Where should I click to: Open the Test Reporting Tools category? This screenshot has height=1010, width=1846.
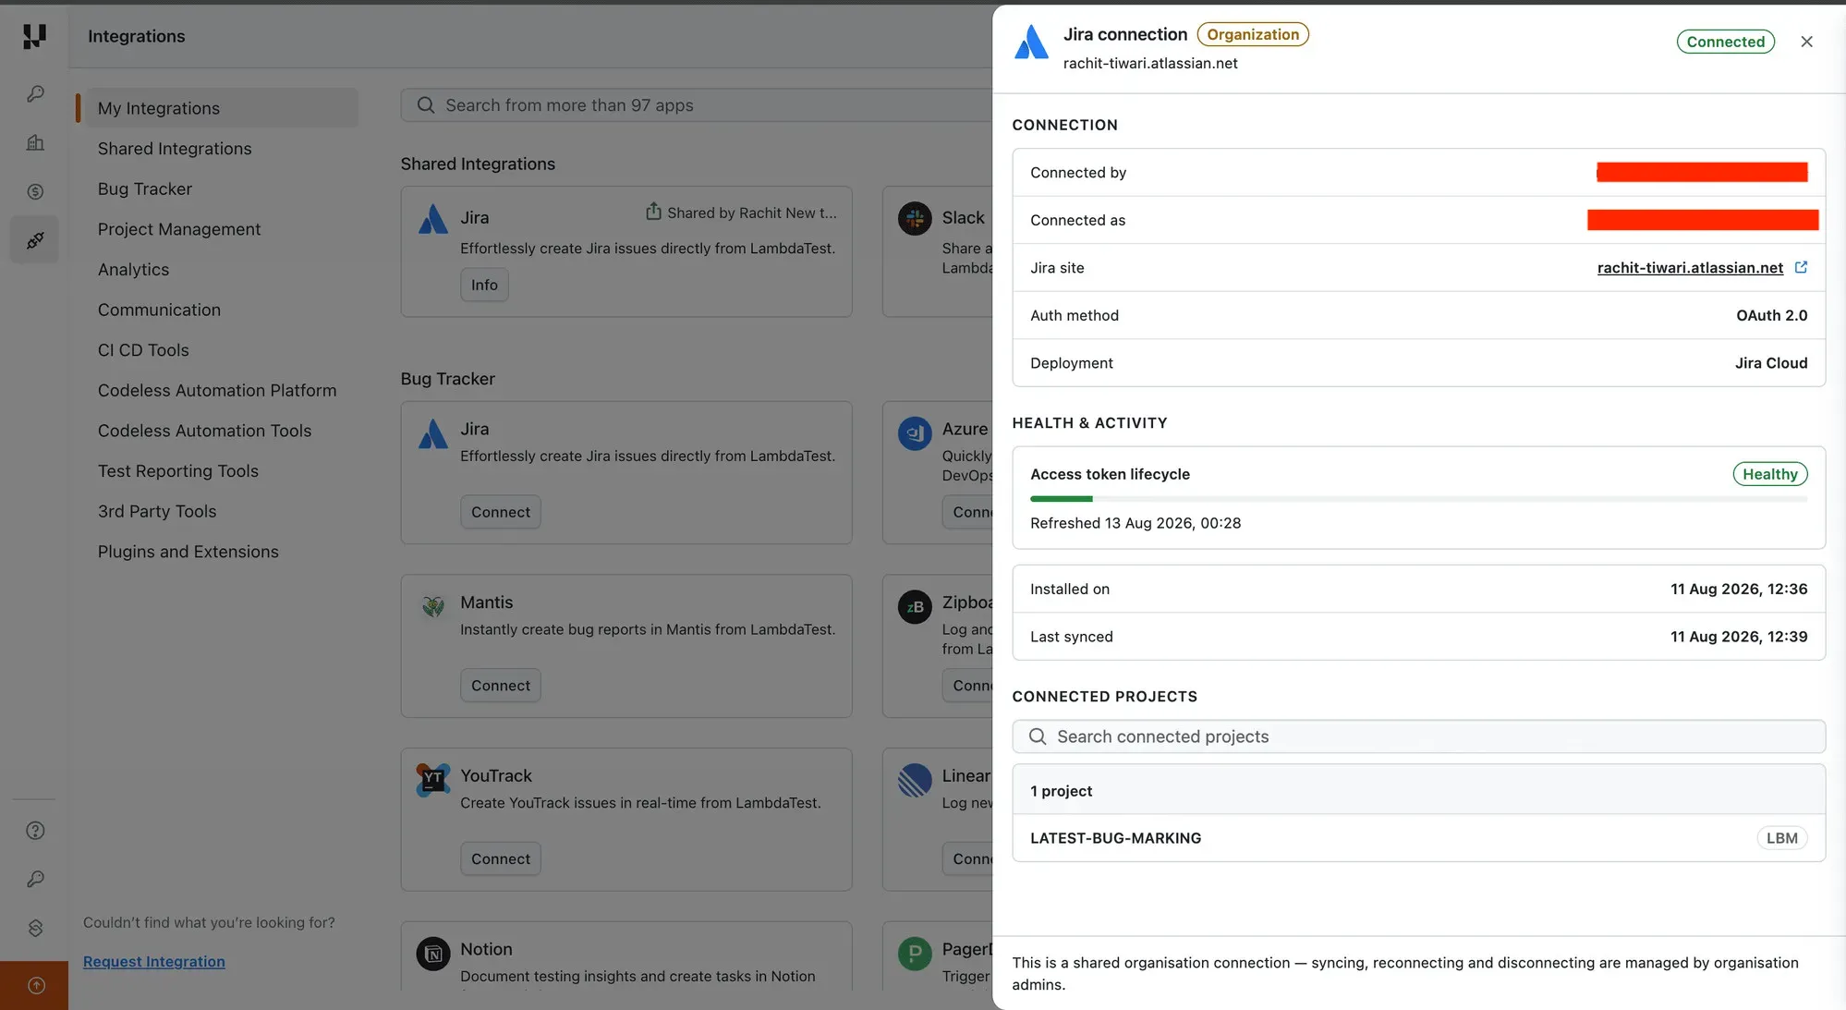pyautogui.click(x=178, y=471)
